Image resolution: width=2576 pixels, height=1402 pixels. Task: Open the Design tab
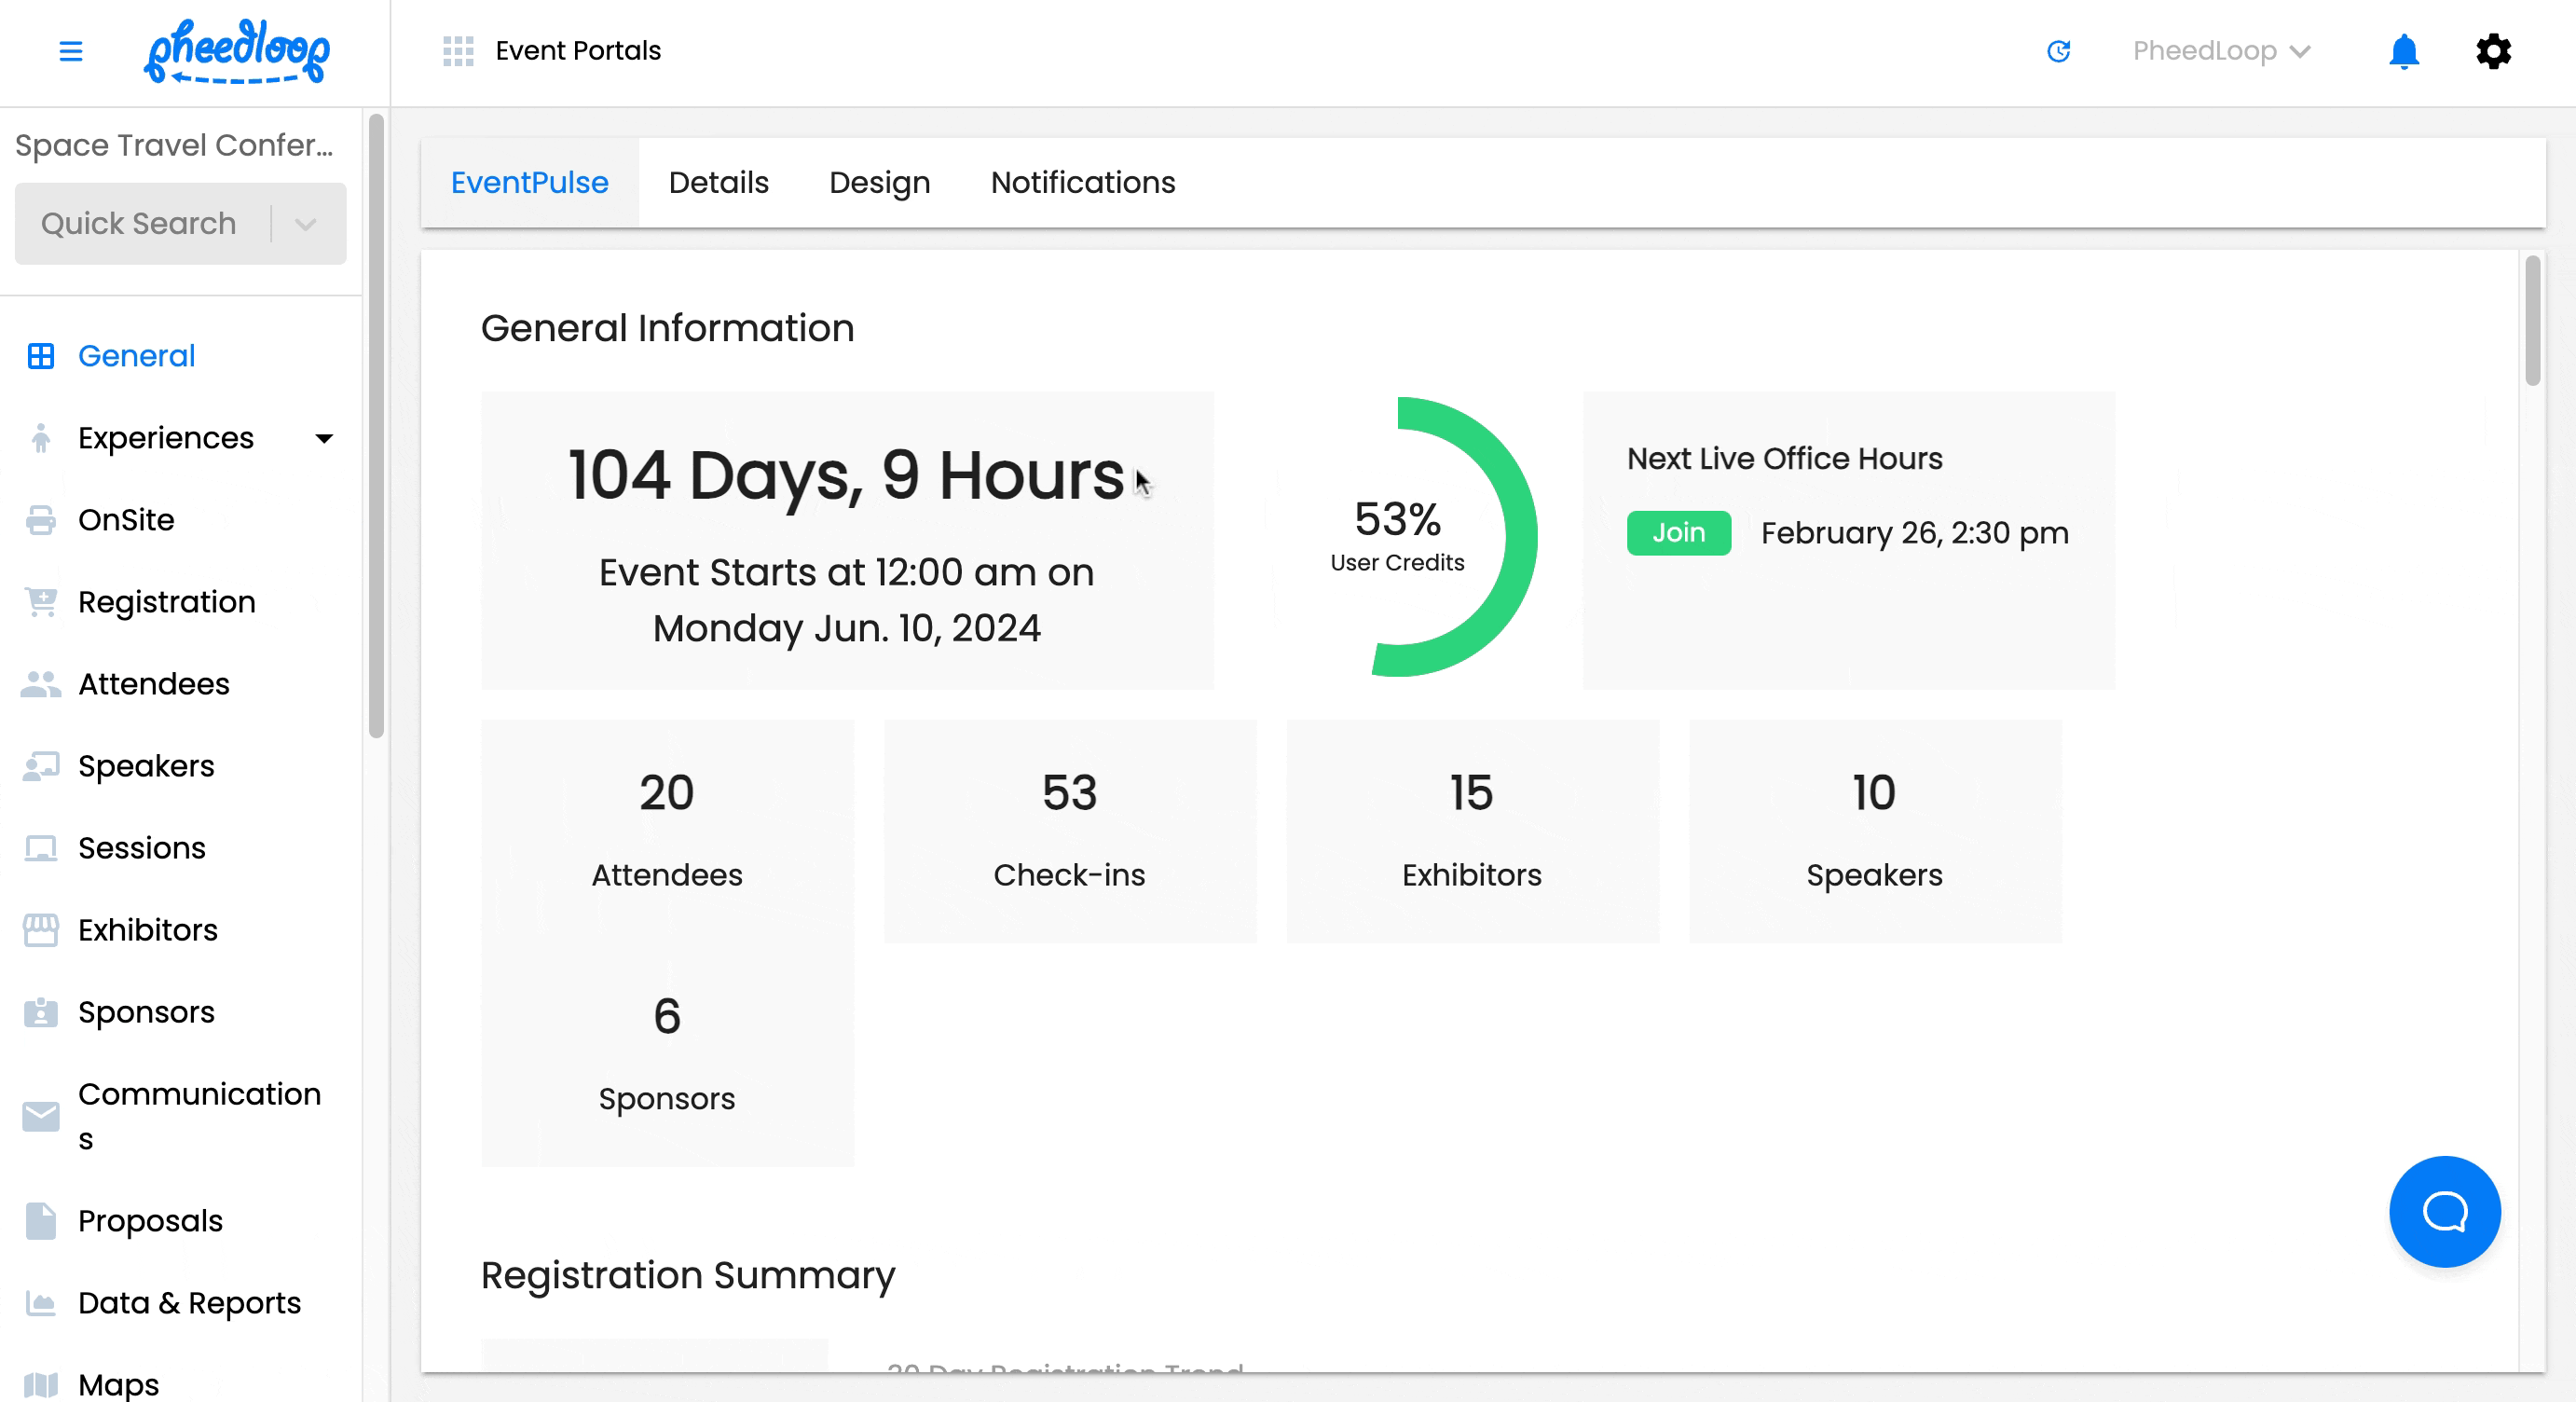pyautogui.click(x=879, y=183)
